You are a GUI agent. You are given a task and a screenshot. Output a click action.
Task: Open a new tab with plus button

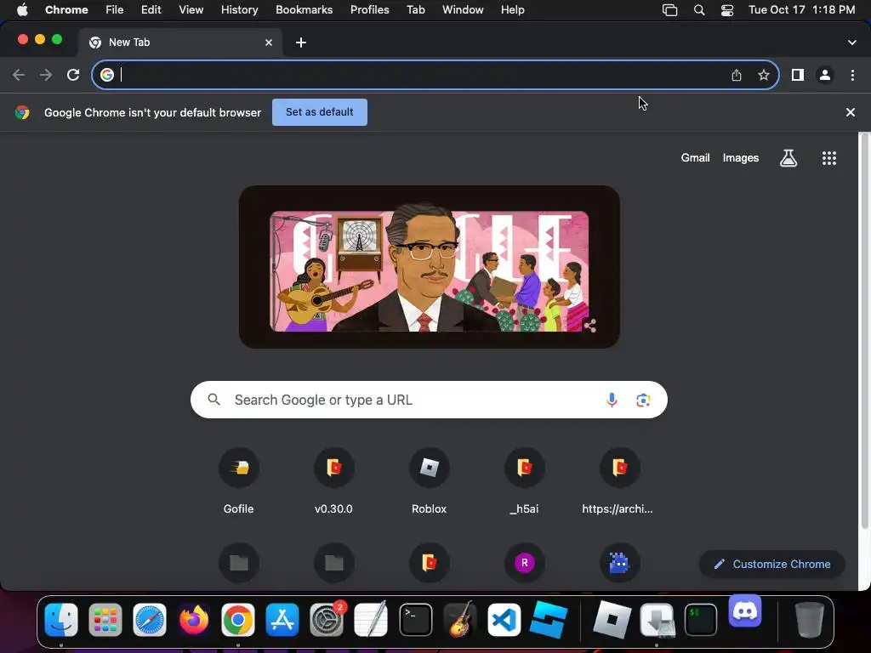[300, 43]
